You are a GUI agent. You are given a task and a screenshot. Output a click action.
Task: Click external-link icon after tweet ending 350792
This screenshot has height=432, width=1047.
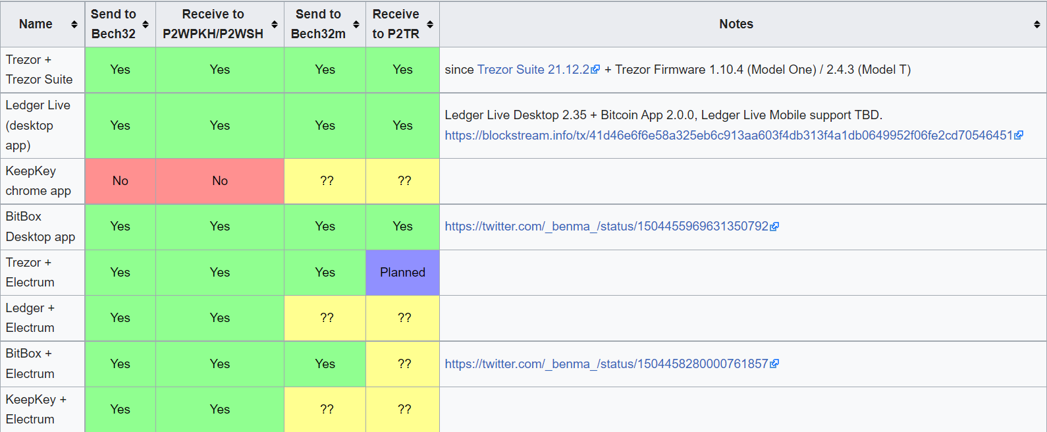pyautogui.click(x=775, y=227)
